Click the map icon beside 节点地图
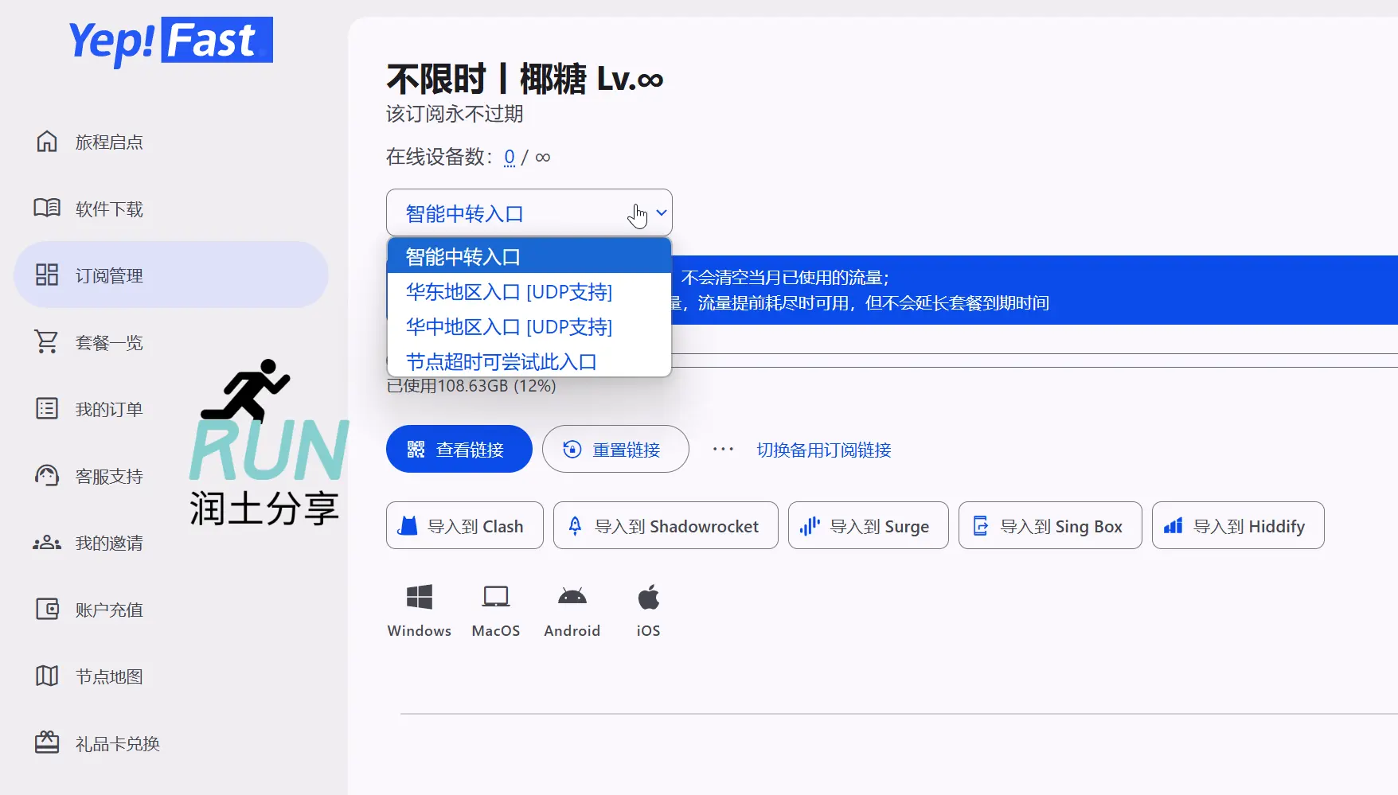The image size is (1398, 795). (47, 676)
